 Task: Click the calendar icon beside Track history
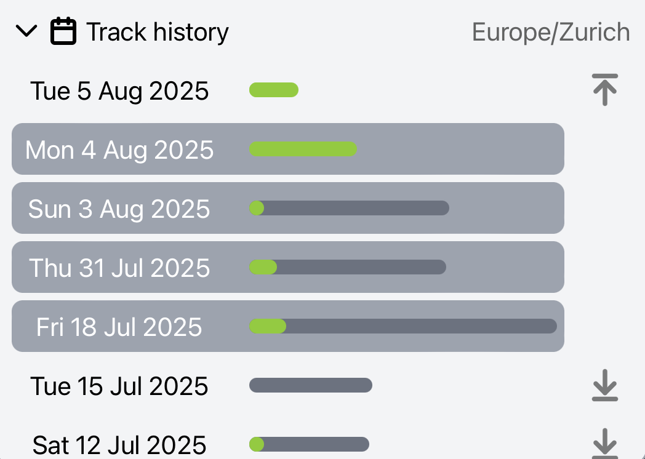pyautogui.click(x=63, y=31)
